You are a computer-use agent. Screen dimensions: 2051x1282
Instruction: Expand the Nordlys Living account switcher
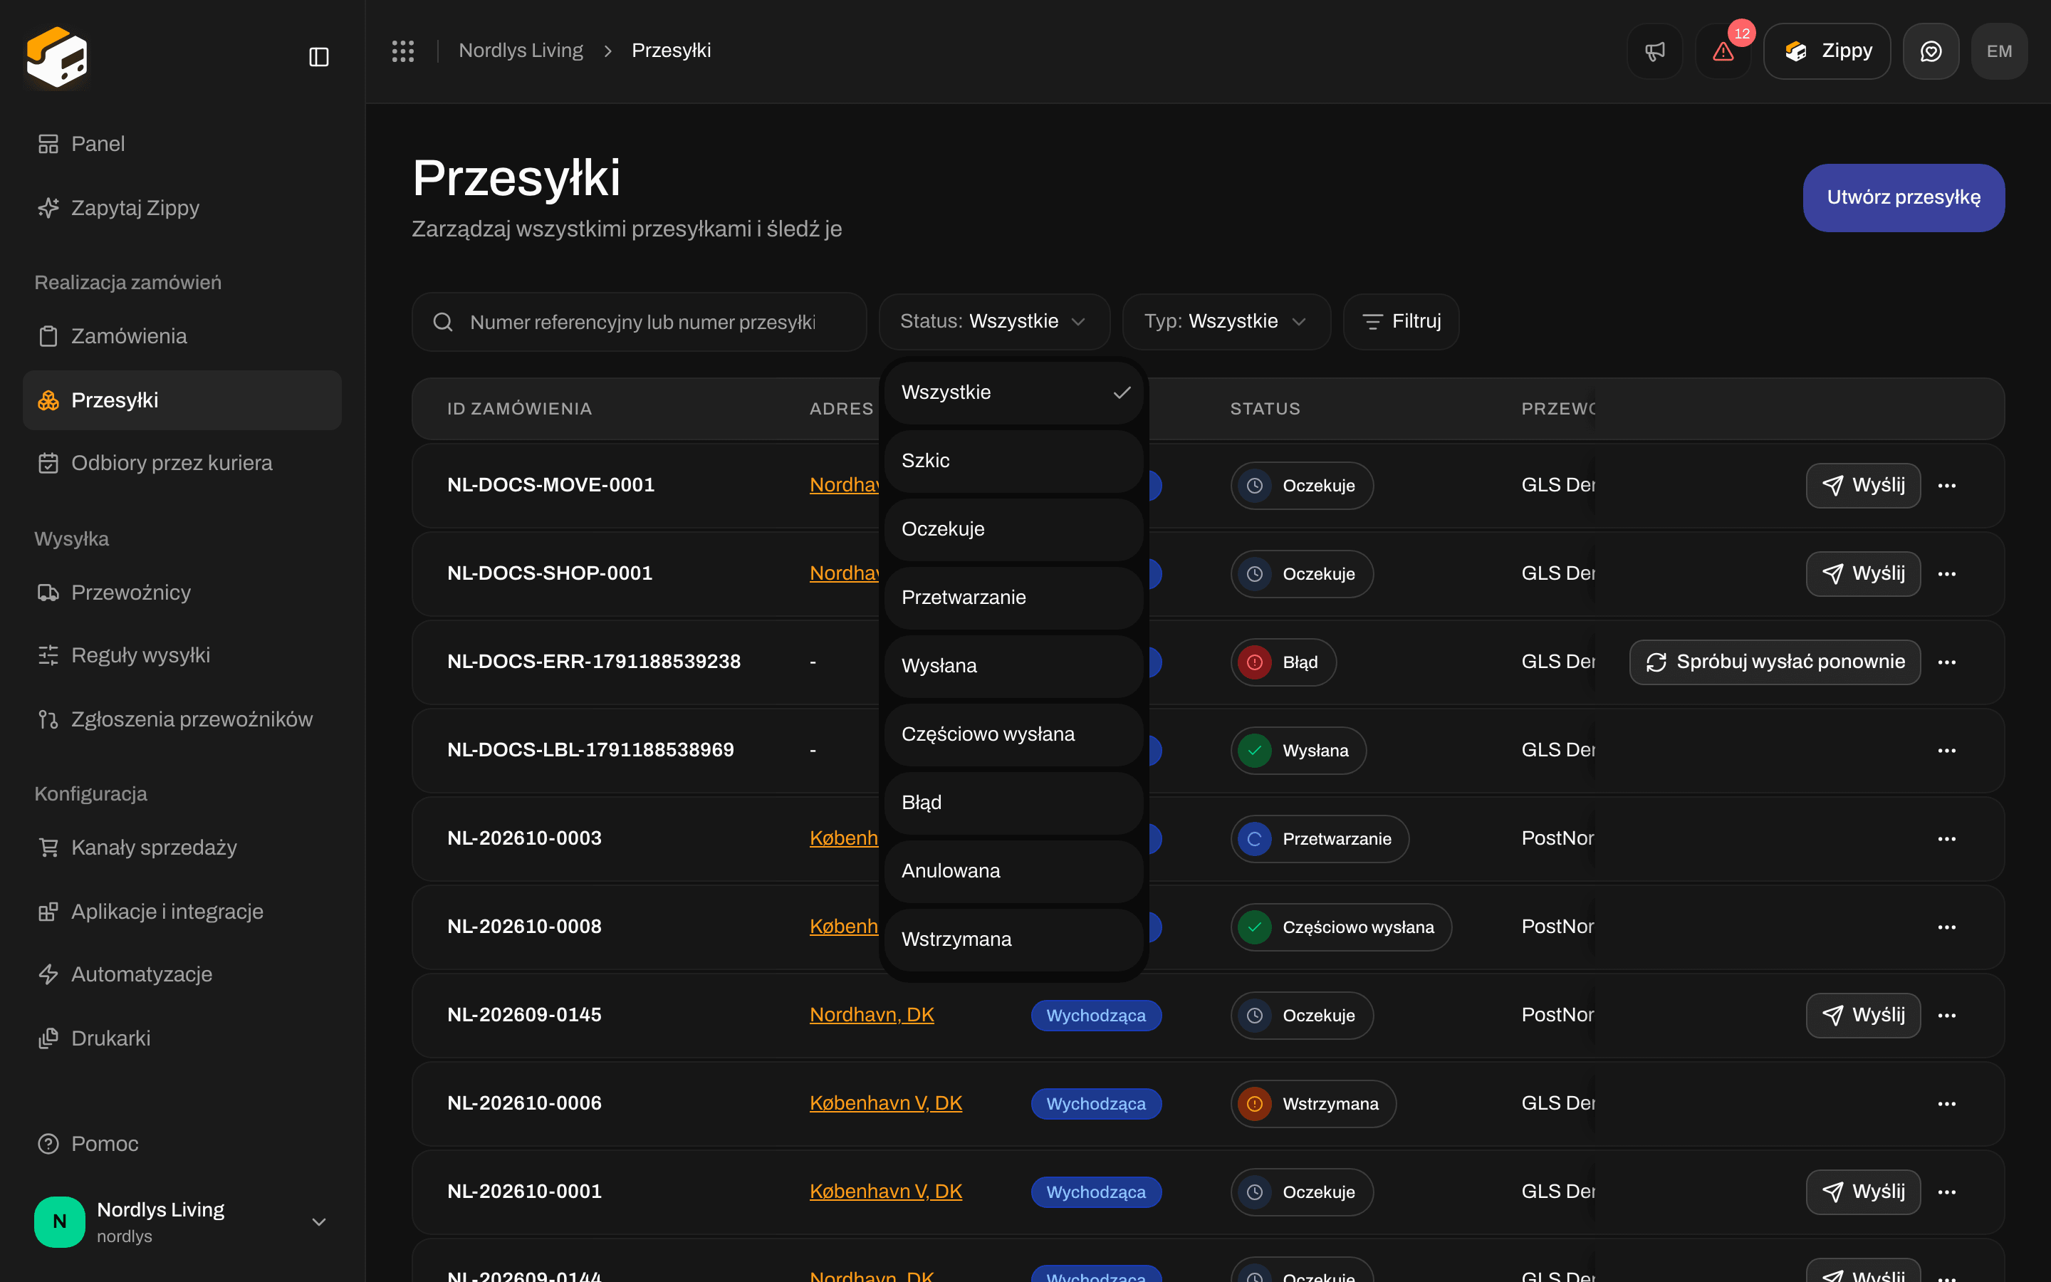(182, 1221)
